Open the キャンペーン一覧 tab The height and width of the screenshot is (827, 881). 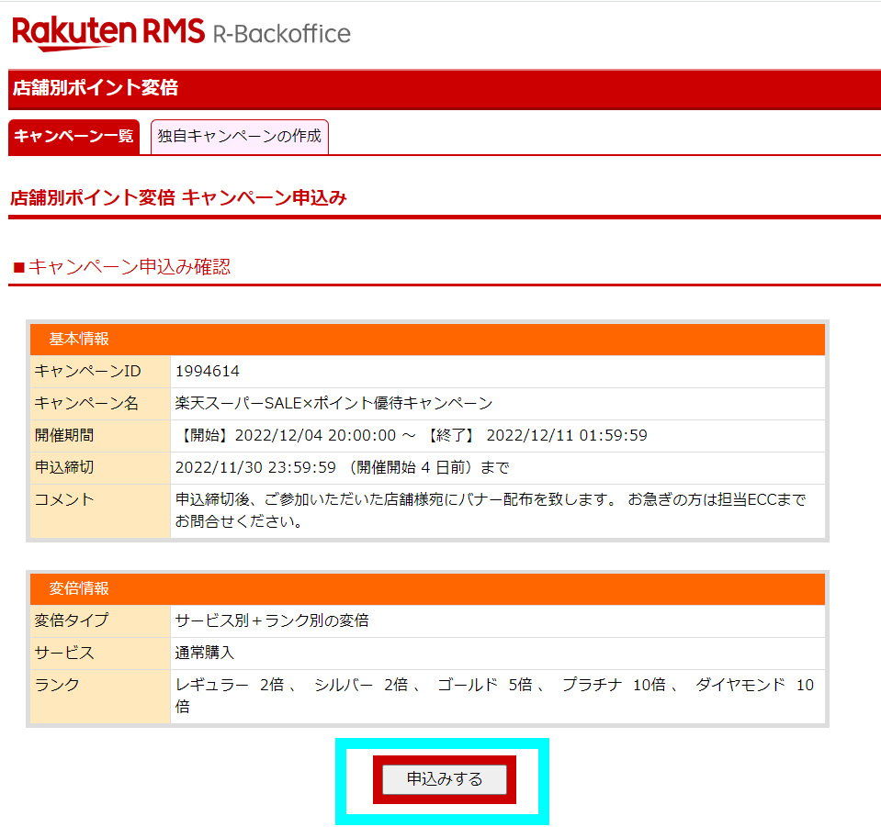click(x=73, y=137)
